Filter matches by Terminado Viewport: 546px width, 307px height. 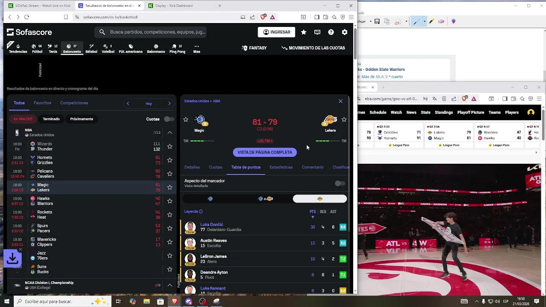tap(51, 119)
